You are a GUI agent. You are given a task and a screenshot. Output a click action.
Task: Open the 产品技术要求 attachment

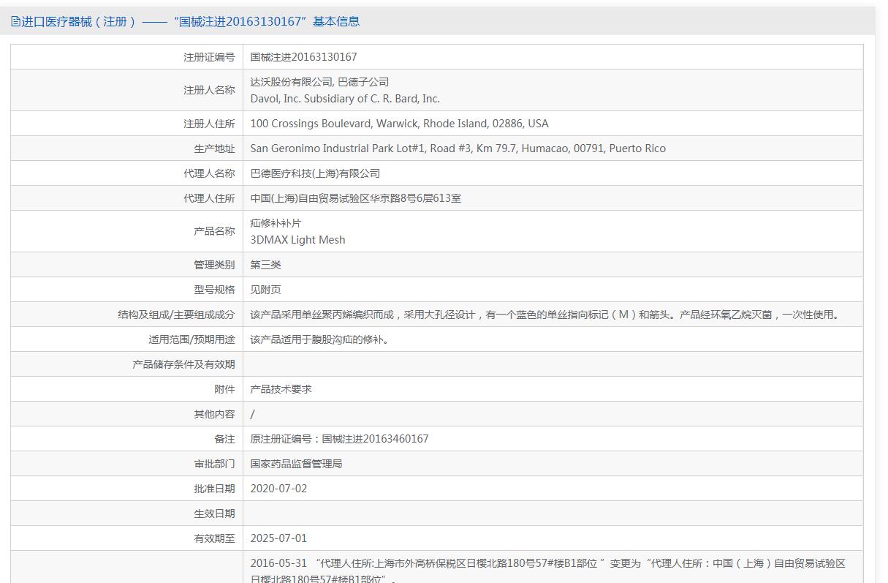[x=281, y=389]
